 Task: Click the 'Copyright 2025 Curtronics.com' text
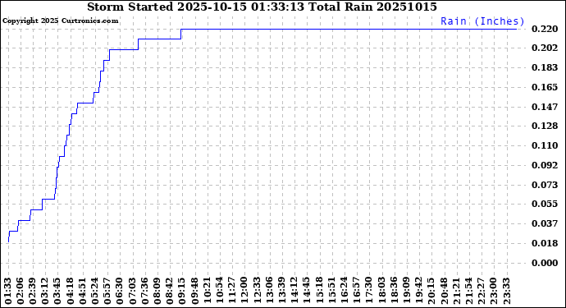[x=60, y=21]
